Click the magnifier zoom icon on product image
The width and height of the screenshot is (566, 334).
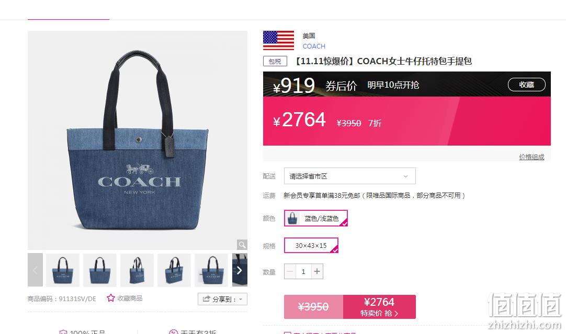tap(242, 245)
